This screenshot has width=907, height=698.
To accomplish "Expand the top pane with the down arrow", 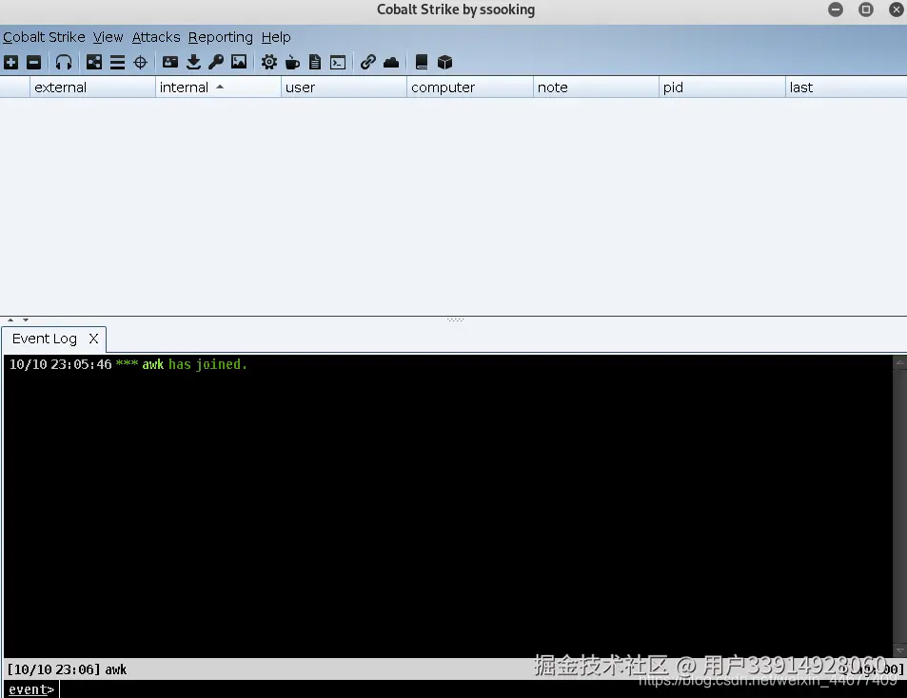I will coord(26,320).
